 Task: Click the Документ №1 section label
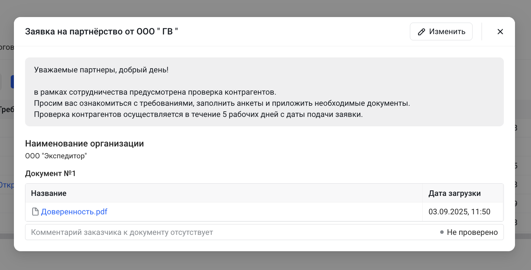point(50,173)
